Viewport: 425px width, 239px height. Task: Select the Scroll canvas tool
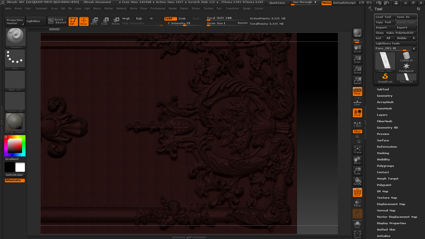(x=357, y=49)
